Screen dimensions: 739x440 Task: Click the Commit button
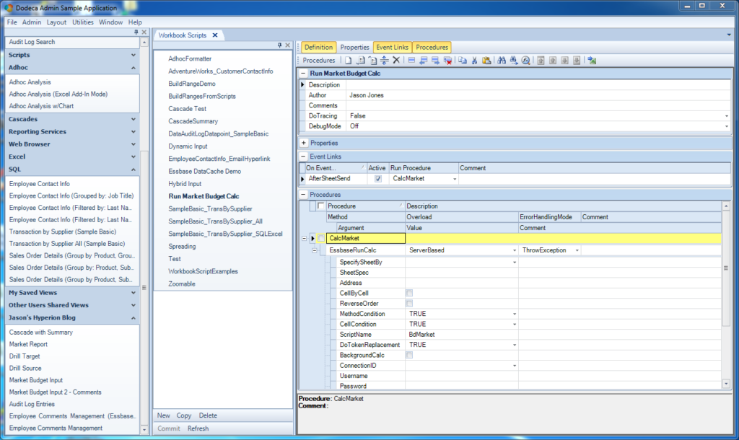point(167,428)
